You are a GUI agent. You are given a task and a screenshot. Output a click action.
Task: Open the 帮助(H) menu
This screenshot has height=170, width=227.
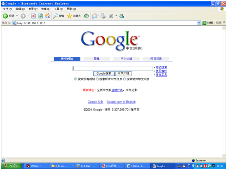(x=71, y=9)
